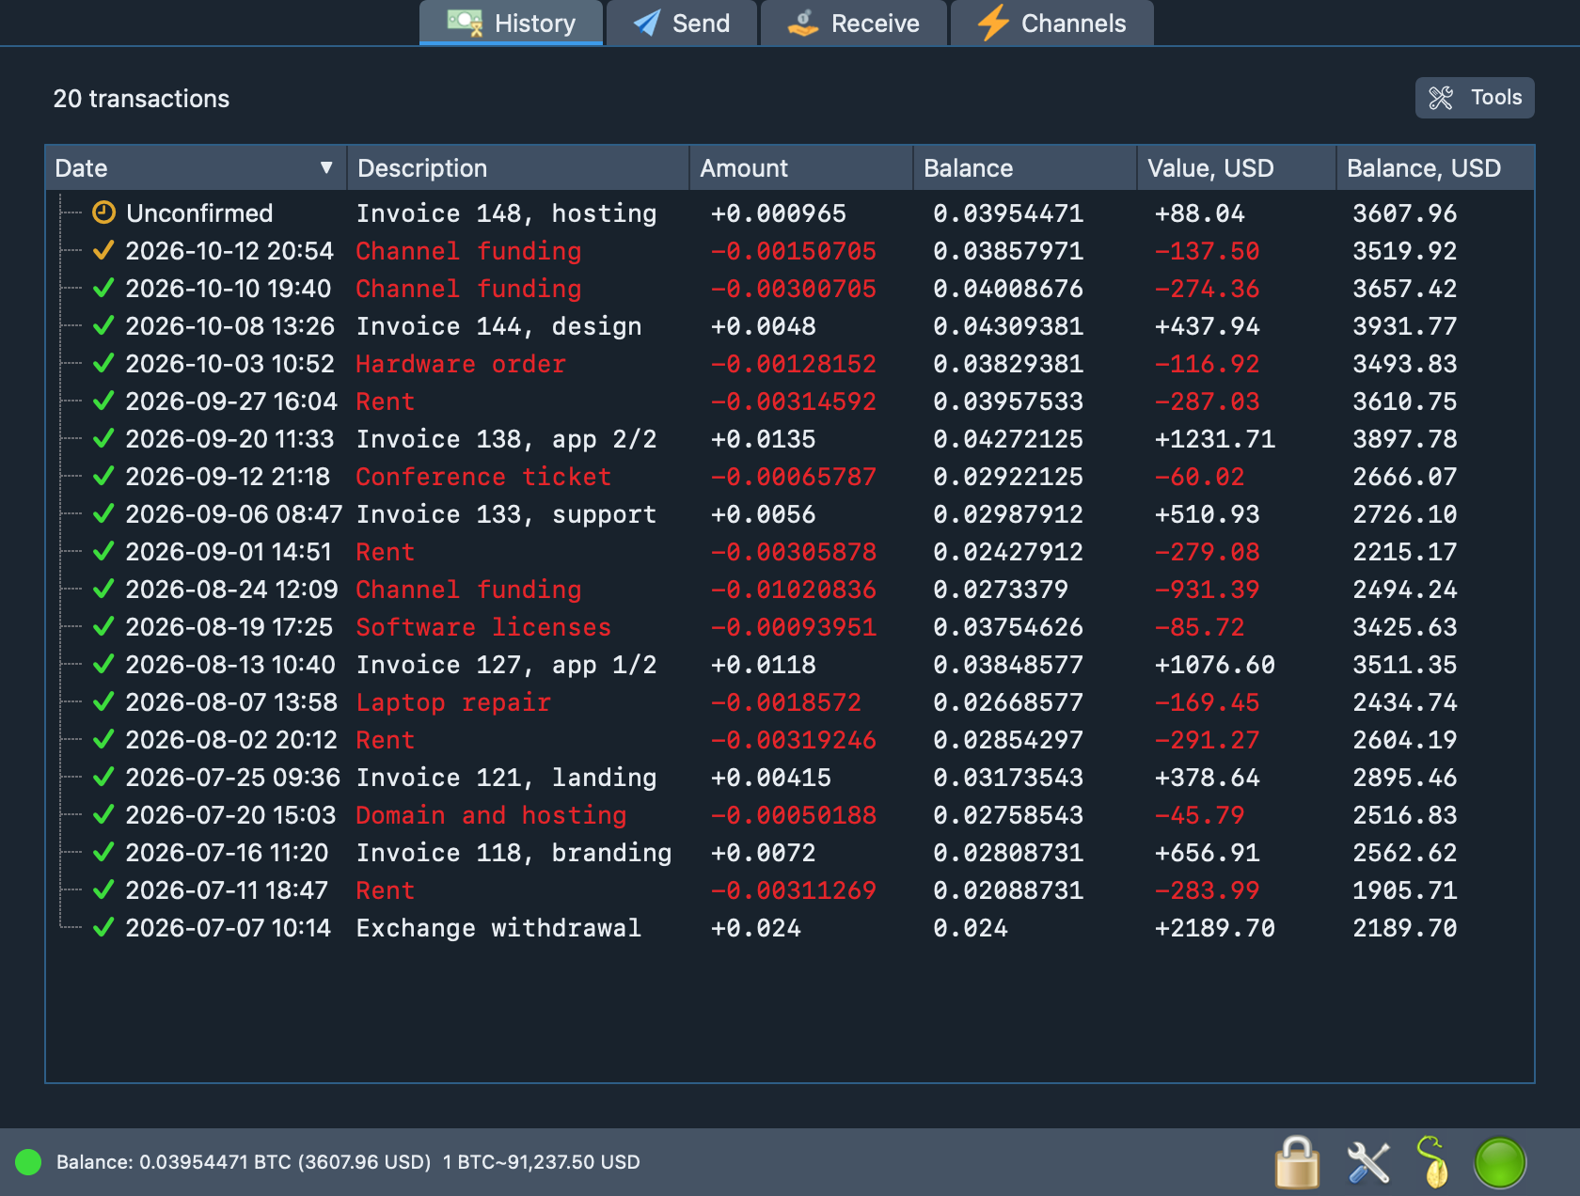The height and width of the screenshot is (1196, 1580).
Task: Click checkmark icon for 2026-10-03 10:52 transaction
Action: 103,364
